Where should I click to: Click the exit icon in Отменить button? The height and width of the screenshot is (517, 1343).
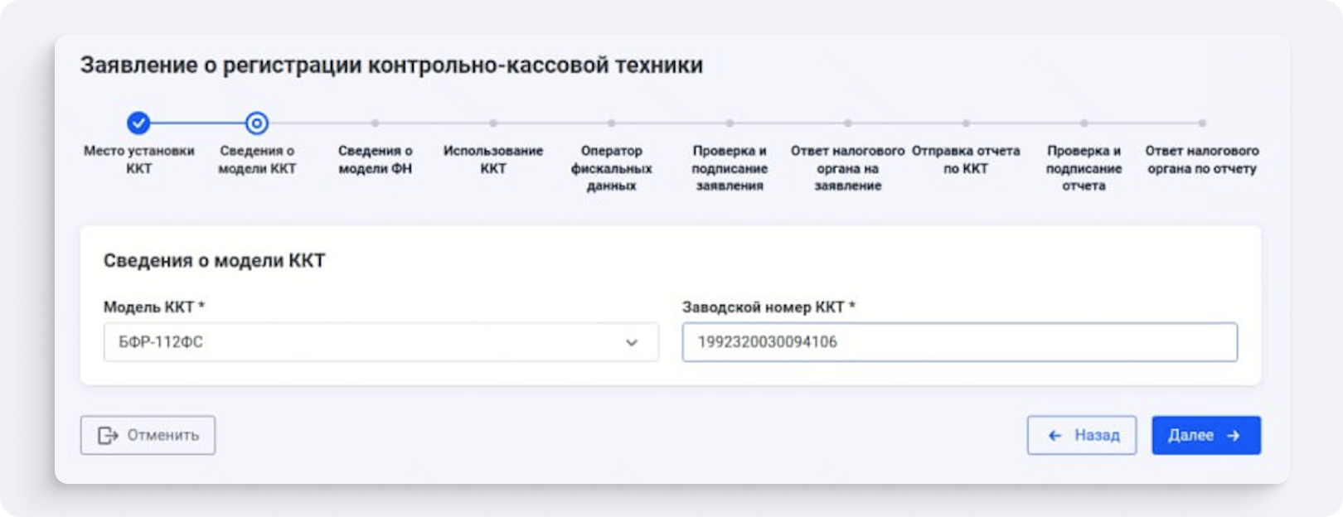pos(108,436)
